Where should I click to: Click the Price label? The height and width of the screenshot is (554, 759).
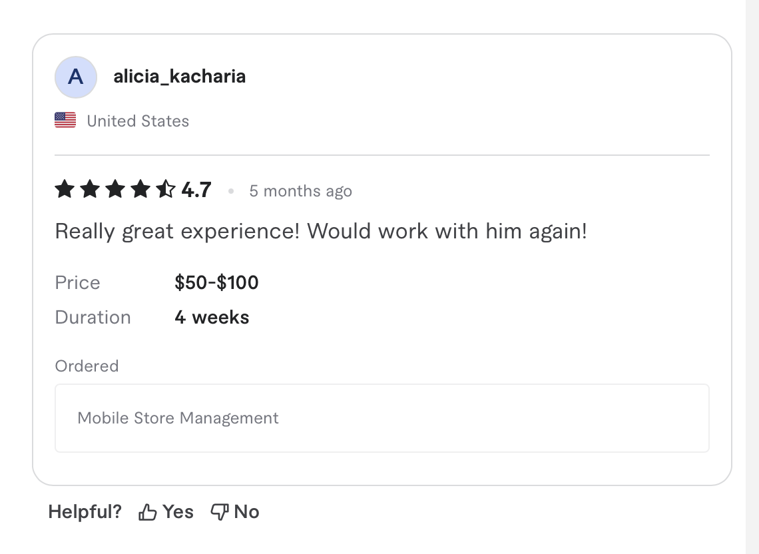point(77,282)
